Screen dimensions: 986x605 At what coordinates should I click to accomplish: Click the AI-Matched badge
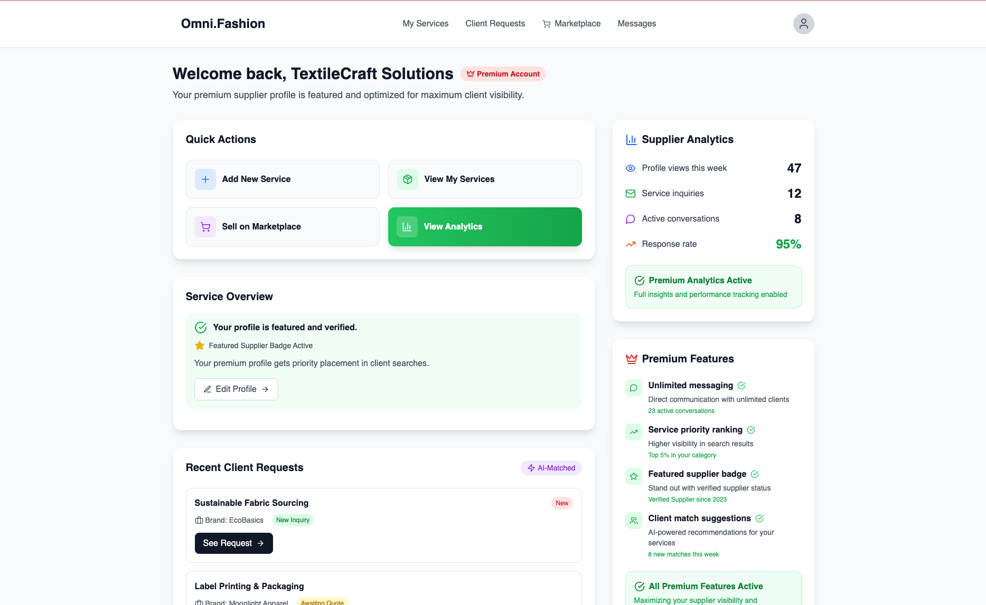[551, 468]
